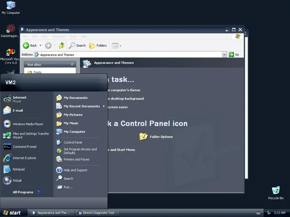Collapse the See Also panel
The image size is (290, 217).
click(72, 64)
